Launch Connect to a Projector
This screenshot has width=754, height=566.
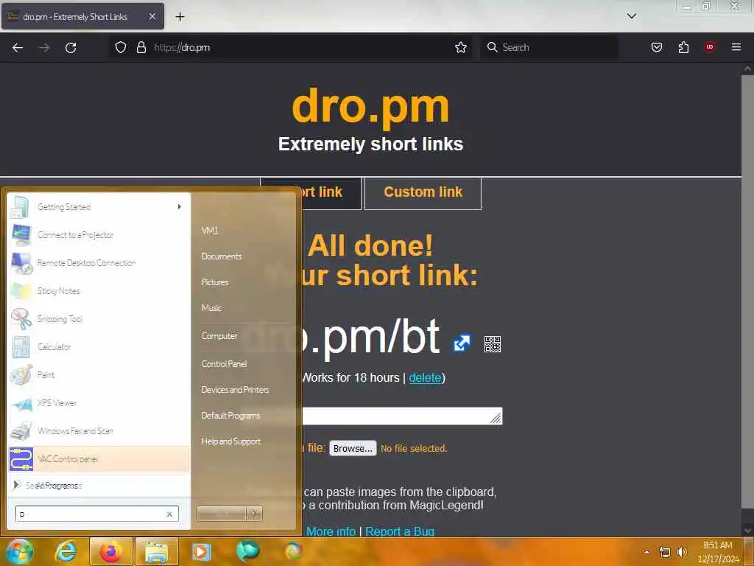point(98,235)
